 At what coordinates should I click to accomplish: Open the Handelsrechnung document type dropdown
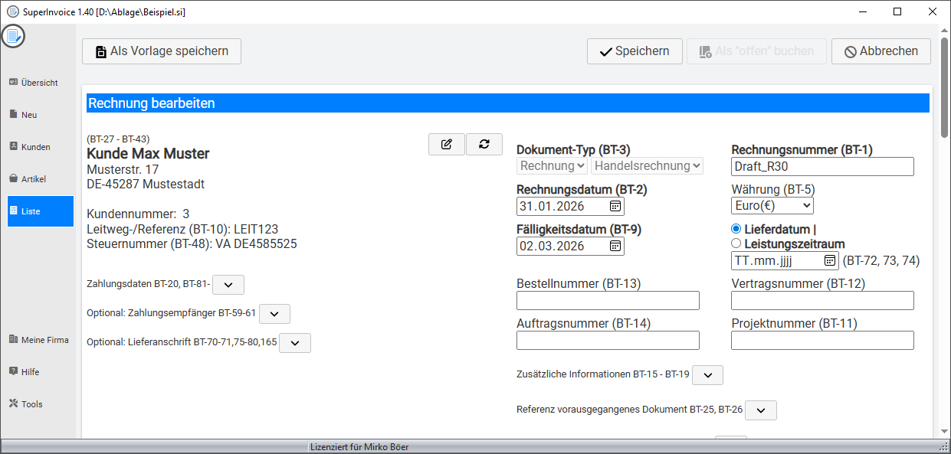click(647, 165)
